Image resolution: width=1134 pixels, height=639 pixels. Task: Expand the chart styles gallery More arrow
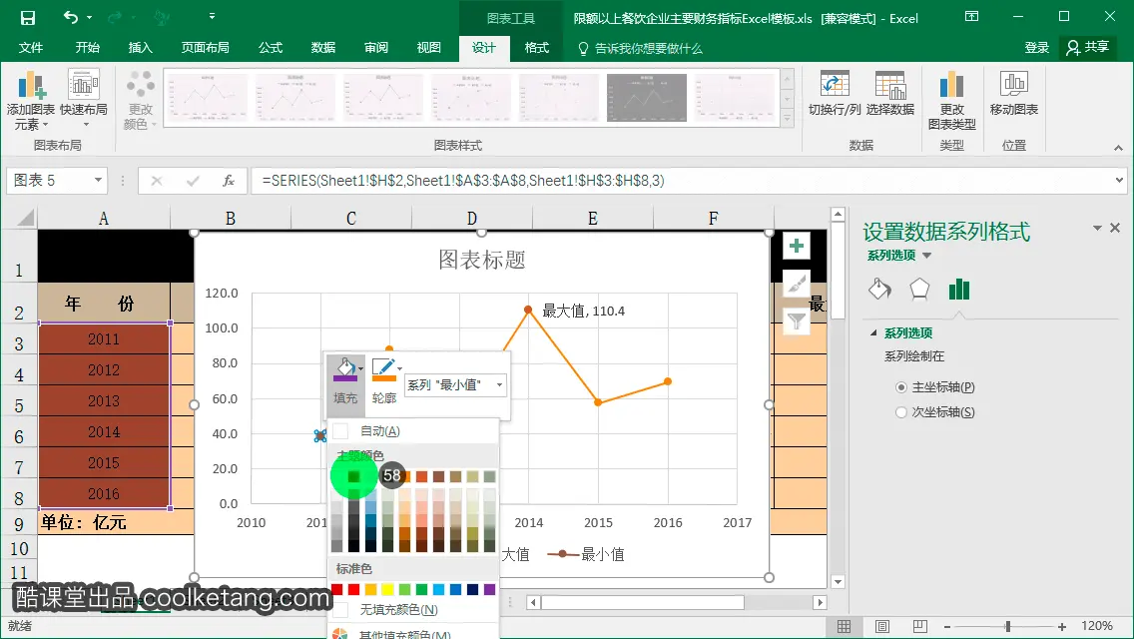787,120
